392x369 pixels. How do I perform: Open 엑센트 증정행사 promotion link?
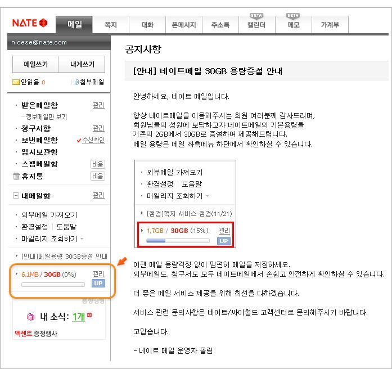tap(36, 334)
